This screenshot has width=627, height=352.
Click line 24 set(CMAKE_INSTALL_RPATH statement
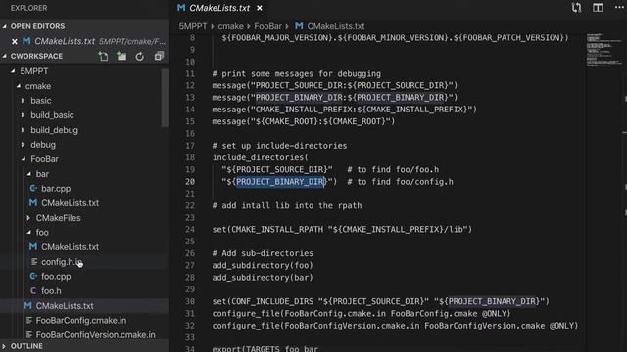(342, 230)
